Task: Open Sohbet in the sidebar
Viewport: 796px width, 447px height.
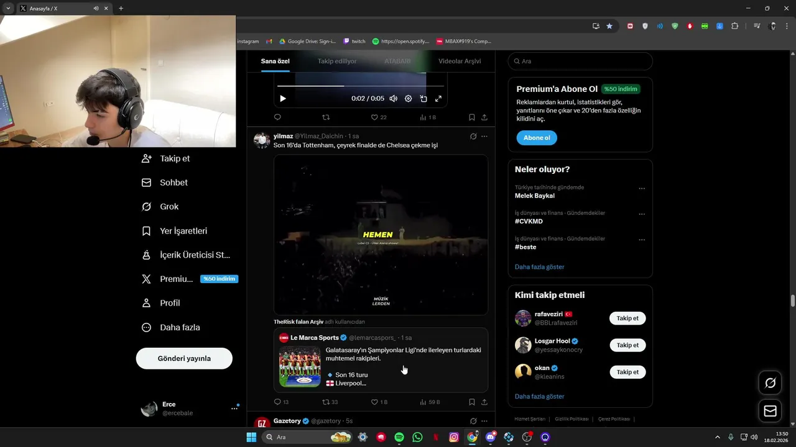Action: 165,183
